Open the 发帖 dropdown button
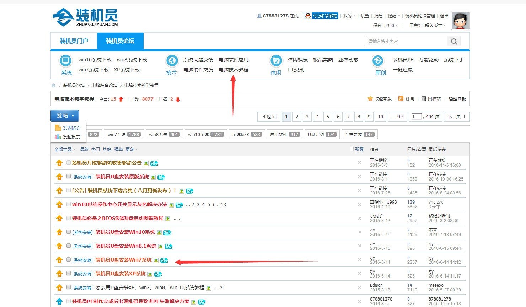Viewport: 526px width, 307px height. pyautogui.click(x=65, y=116)
